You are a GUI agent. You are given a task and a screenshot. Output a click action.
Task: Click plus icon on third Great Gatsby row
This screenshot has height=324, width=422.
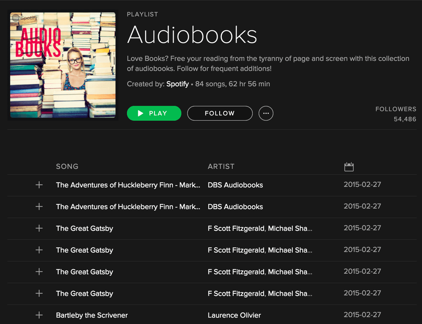[39, 272]
